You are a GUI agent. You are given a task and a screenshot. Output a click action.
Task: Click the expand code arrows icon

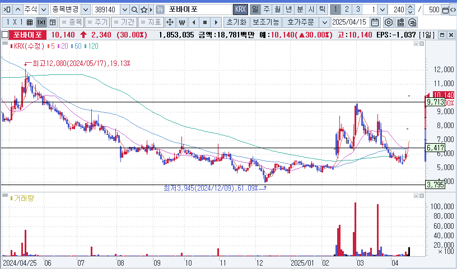click(453, 10)
